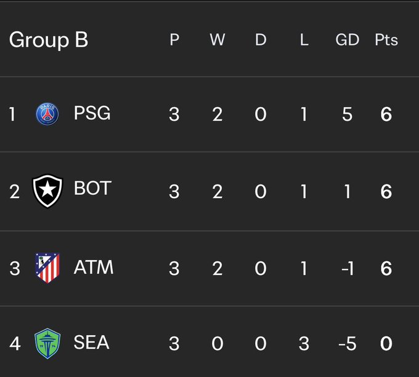The width and height of the screenshot is (419, 377).
Task: Click Seattle's points total of 0
Action: tap(386, 343)
